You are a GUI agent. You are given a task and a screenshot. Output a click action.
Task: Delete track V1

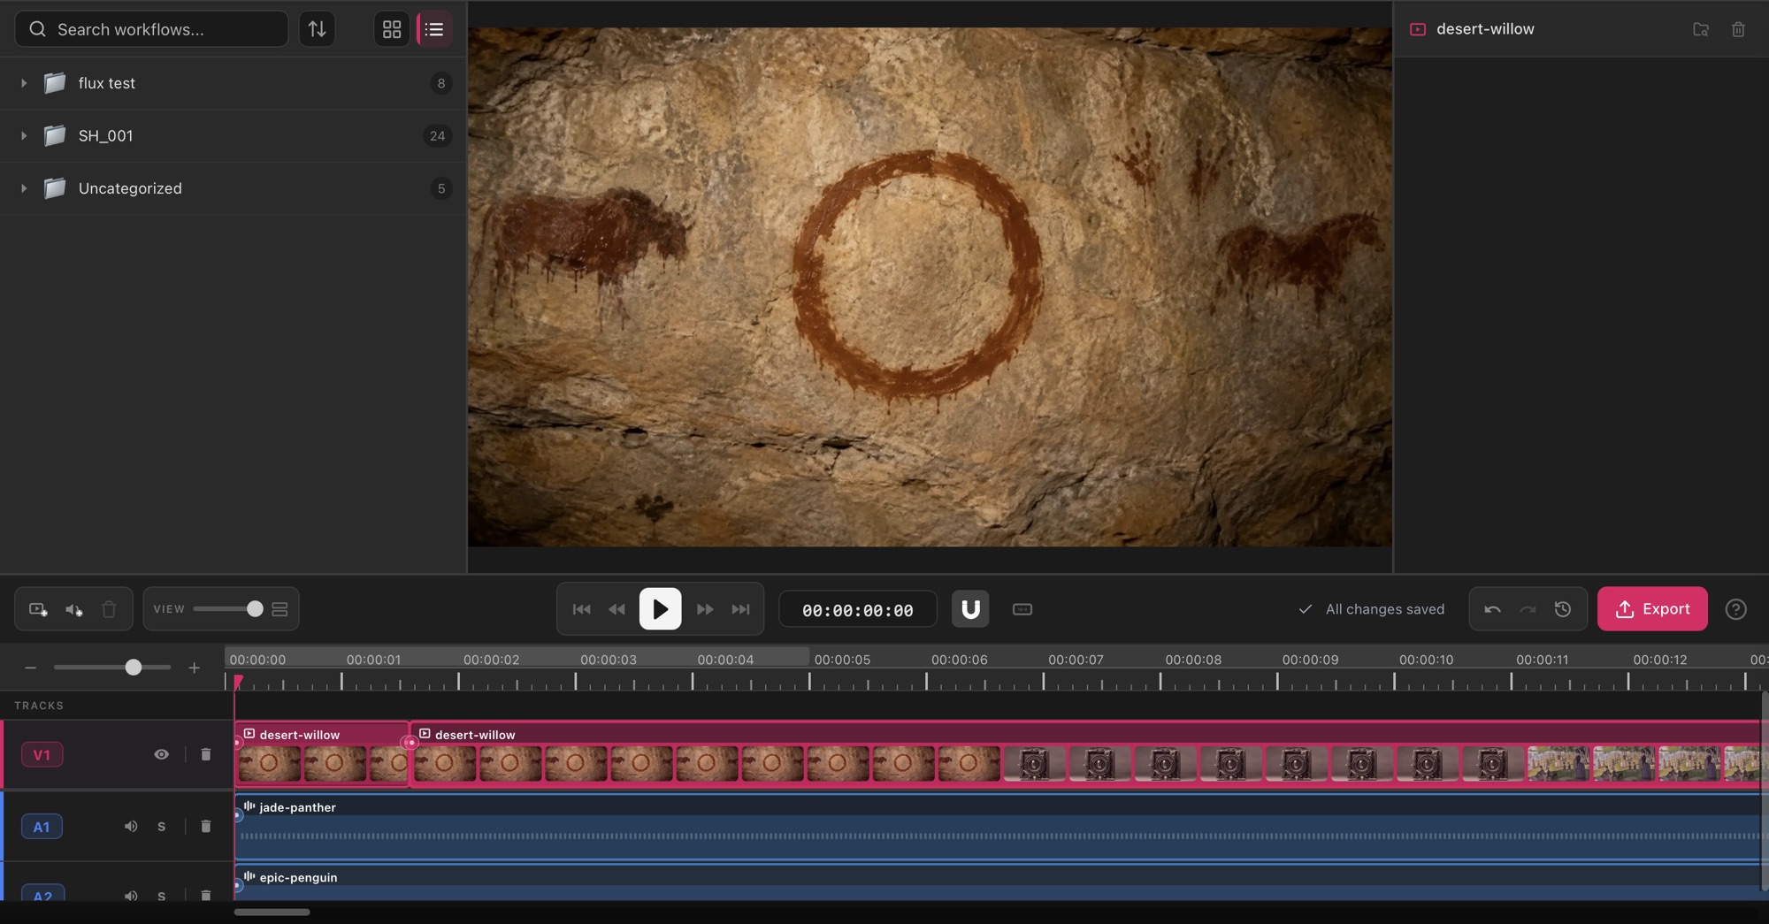coord(206,754)
